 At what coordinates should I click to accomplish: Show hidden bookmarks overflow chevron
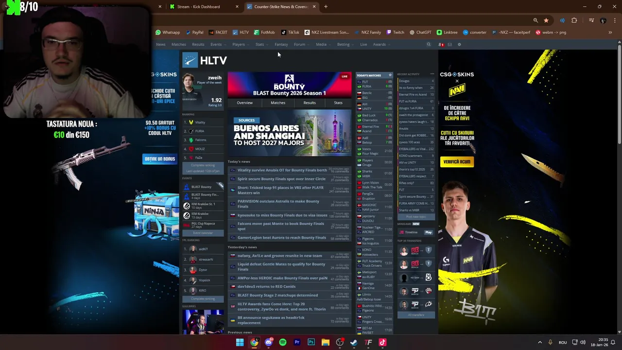coord(610,33)
